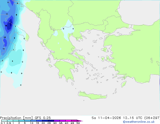Click the 30–35 mm purple legend swatch
This screenshot has width=160, height=124.
point(57,121)
